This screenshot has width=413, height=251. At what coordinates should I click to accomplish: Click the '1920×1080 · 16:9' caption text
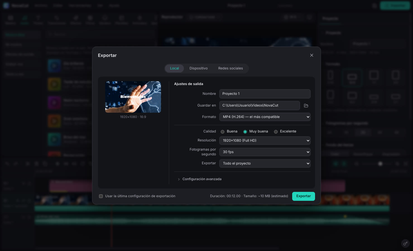click(133, 117)
